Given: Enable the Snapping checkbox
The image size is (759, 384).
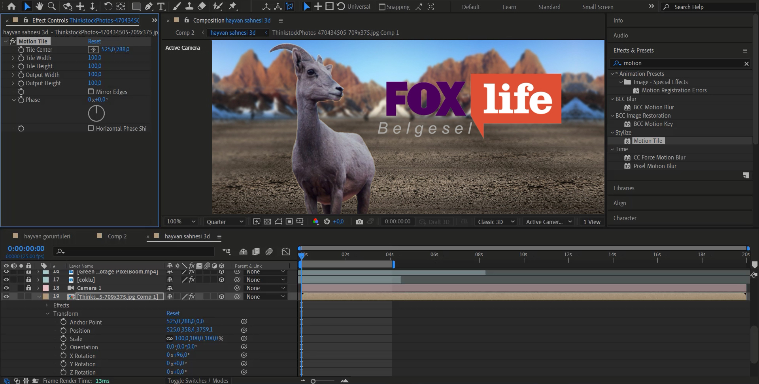Looking at the screenshot, I should [x=382, y=7].
